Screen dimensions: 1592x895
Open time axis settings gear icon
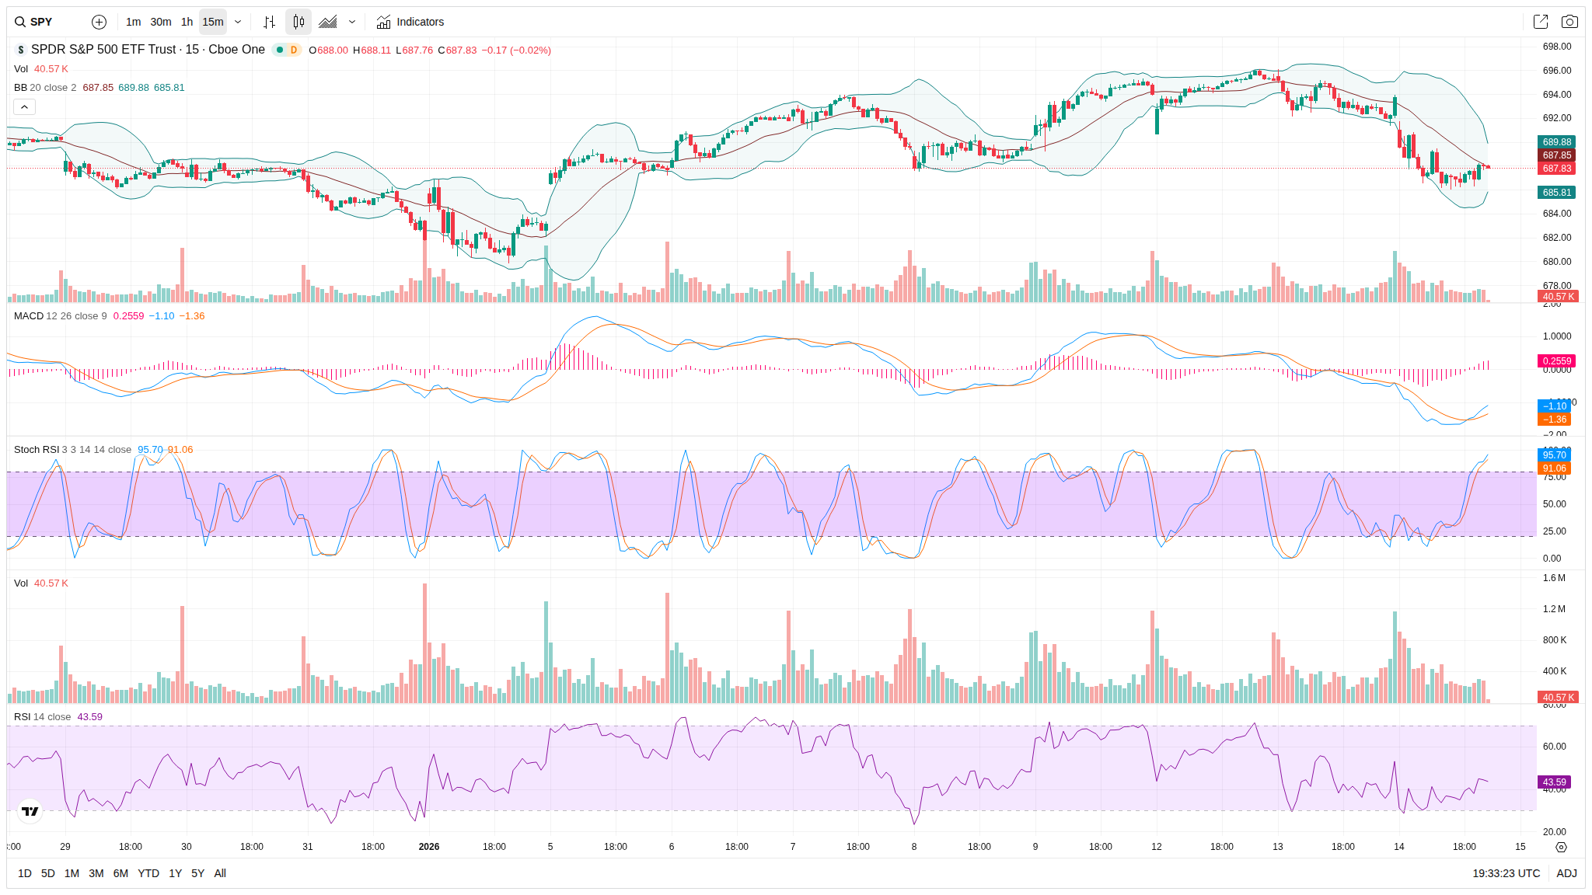(x=1561, y=847)
